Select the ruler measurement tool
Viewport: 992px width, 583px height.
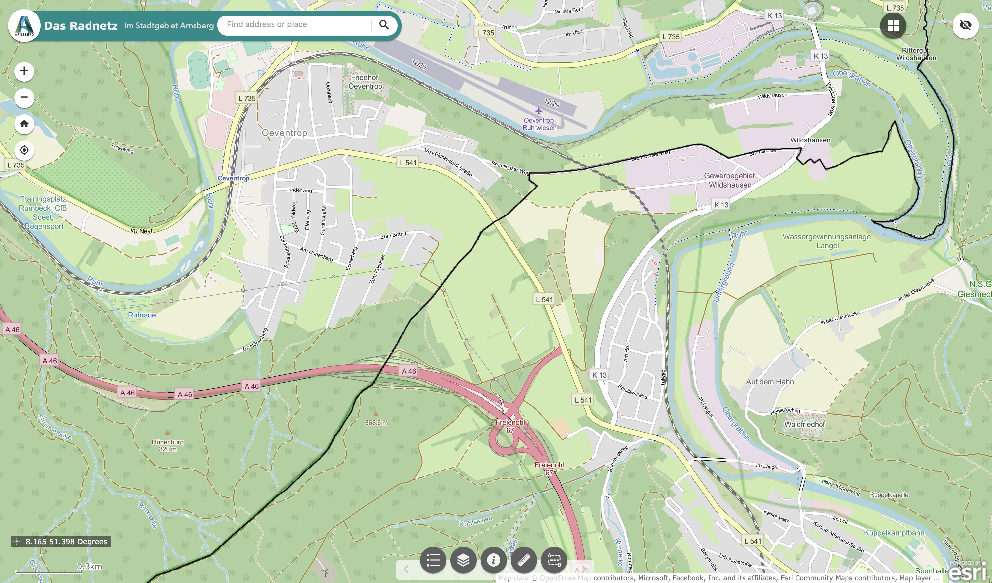[524, 560]
